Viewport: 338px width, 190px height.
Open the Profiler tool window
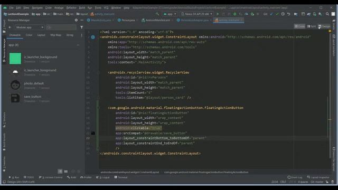[86, 177]
